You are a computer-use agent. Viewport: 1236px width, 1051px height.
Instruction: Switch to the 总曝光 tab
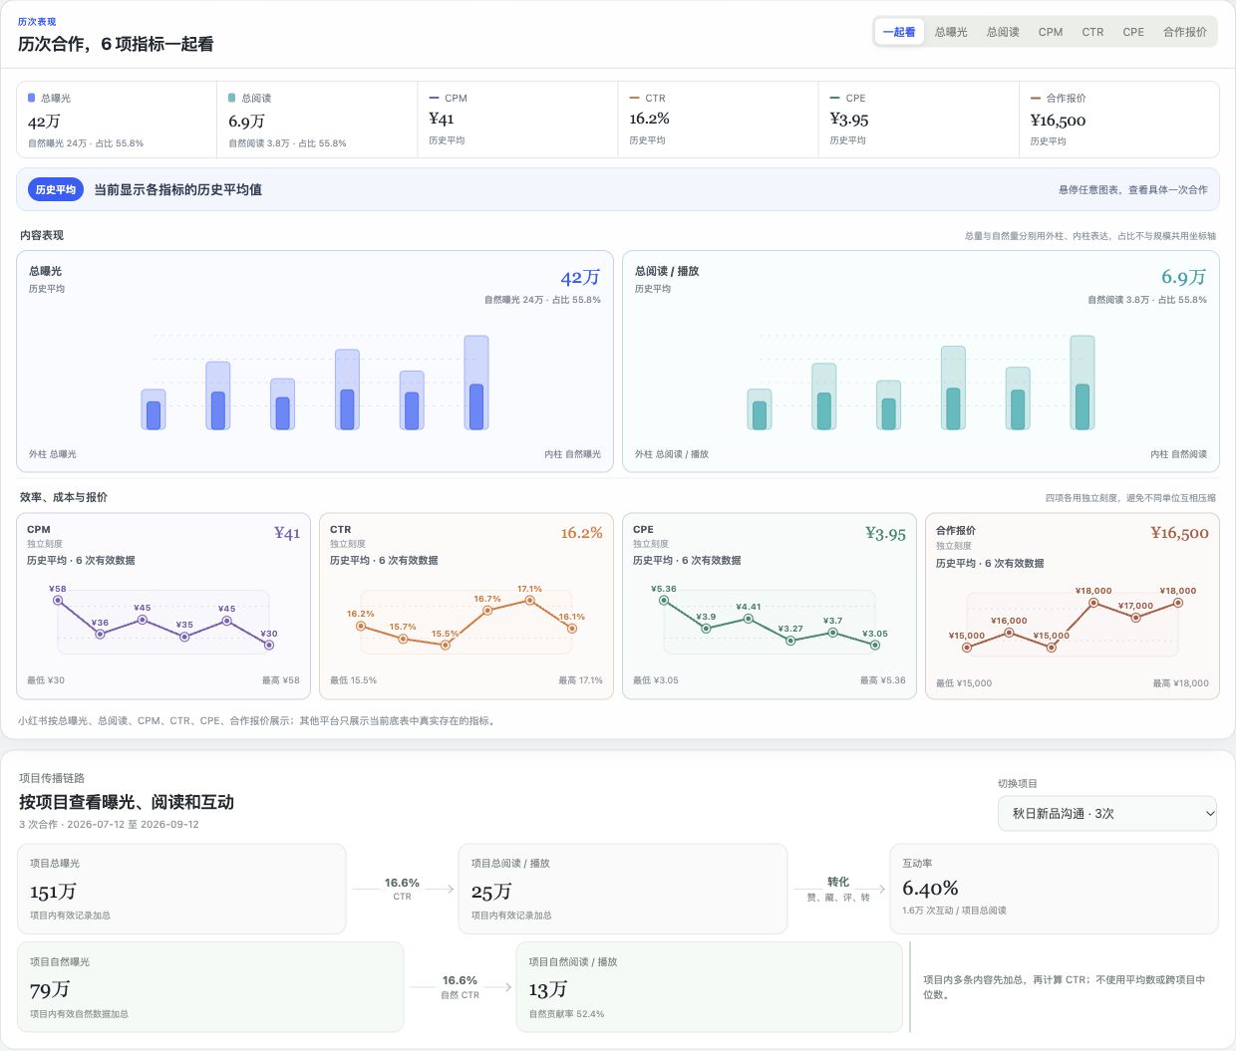(951, 32)
